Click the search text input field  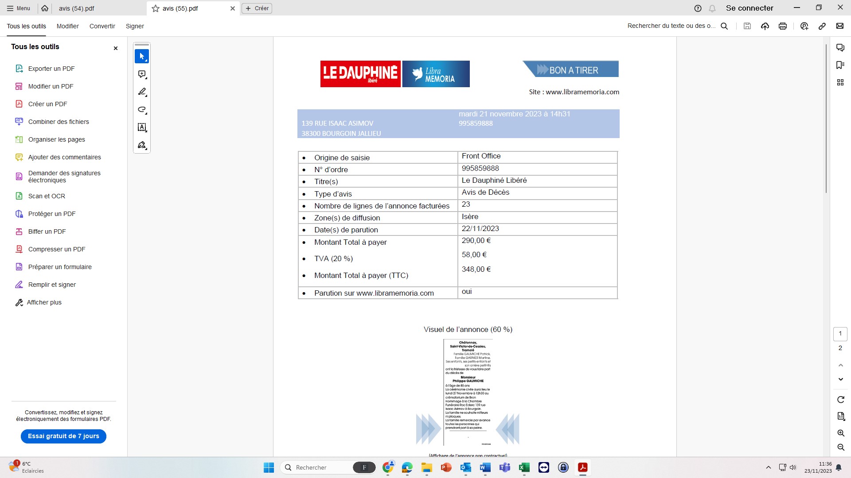pyautogui.click(x=671, y=26)
